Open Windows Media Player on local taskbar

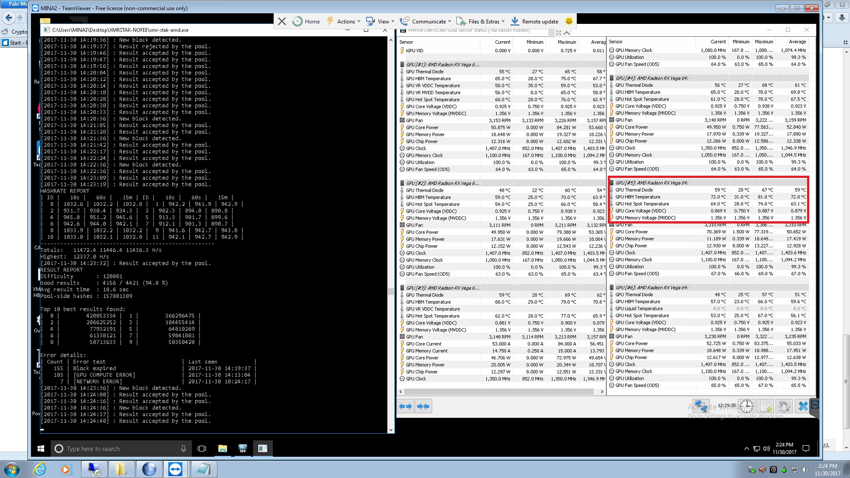pos(66,469)
